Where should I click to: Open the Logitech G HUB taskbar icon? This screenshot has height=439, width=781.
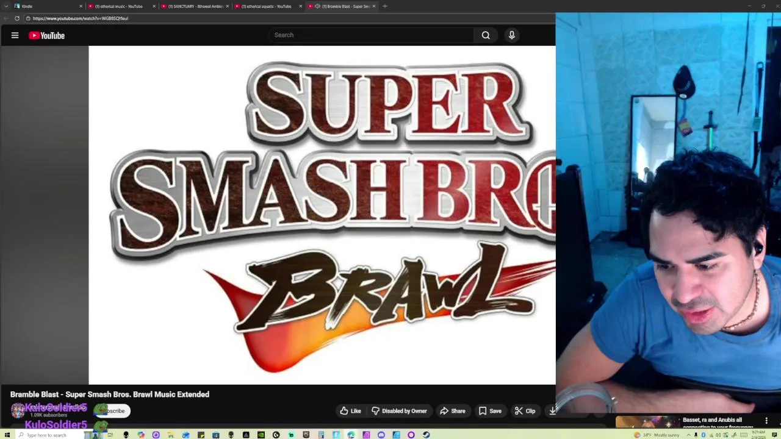click(x=276, y=435)
